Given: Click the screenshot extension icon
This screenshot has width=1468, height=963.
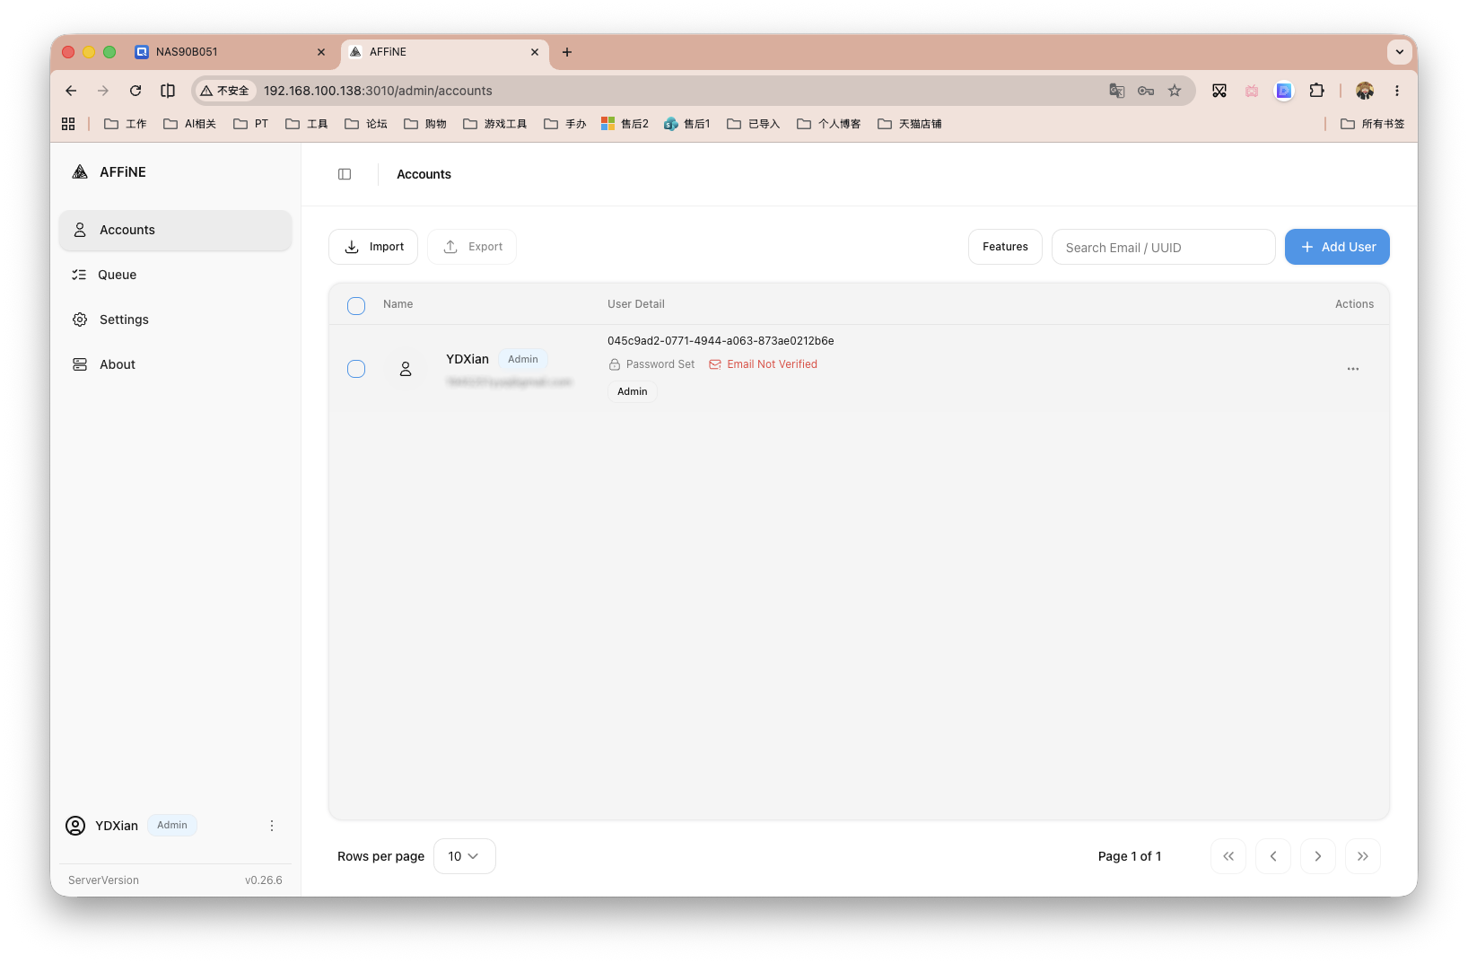Looking at the screenshot, I should click(x=1219, y=91).
